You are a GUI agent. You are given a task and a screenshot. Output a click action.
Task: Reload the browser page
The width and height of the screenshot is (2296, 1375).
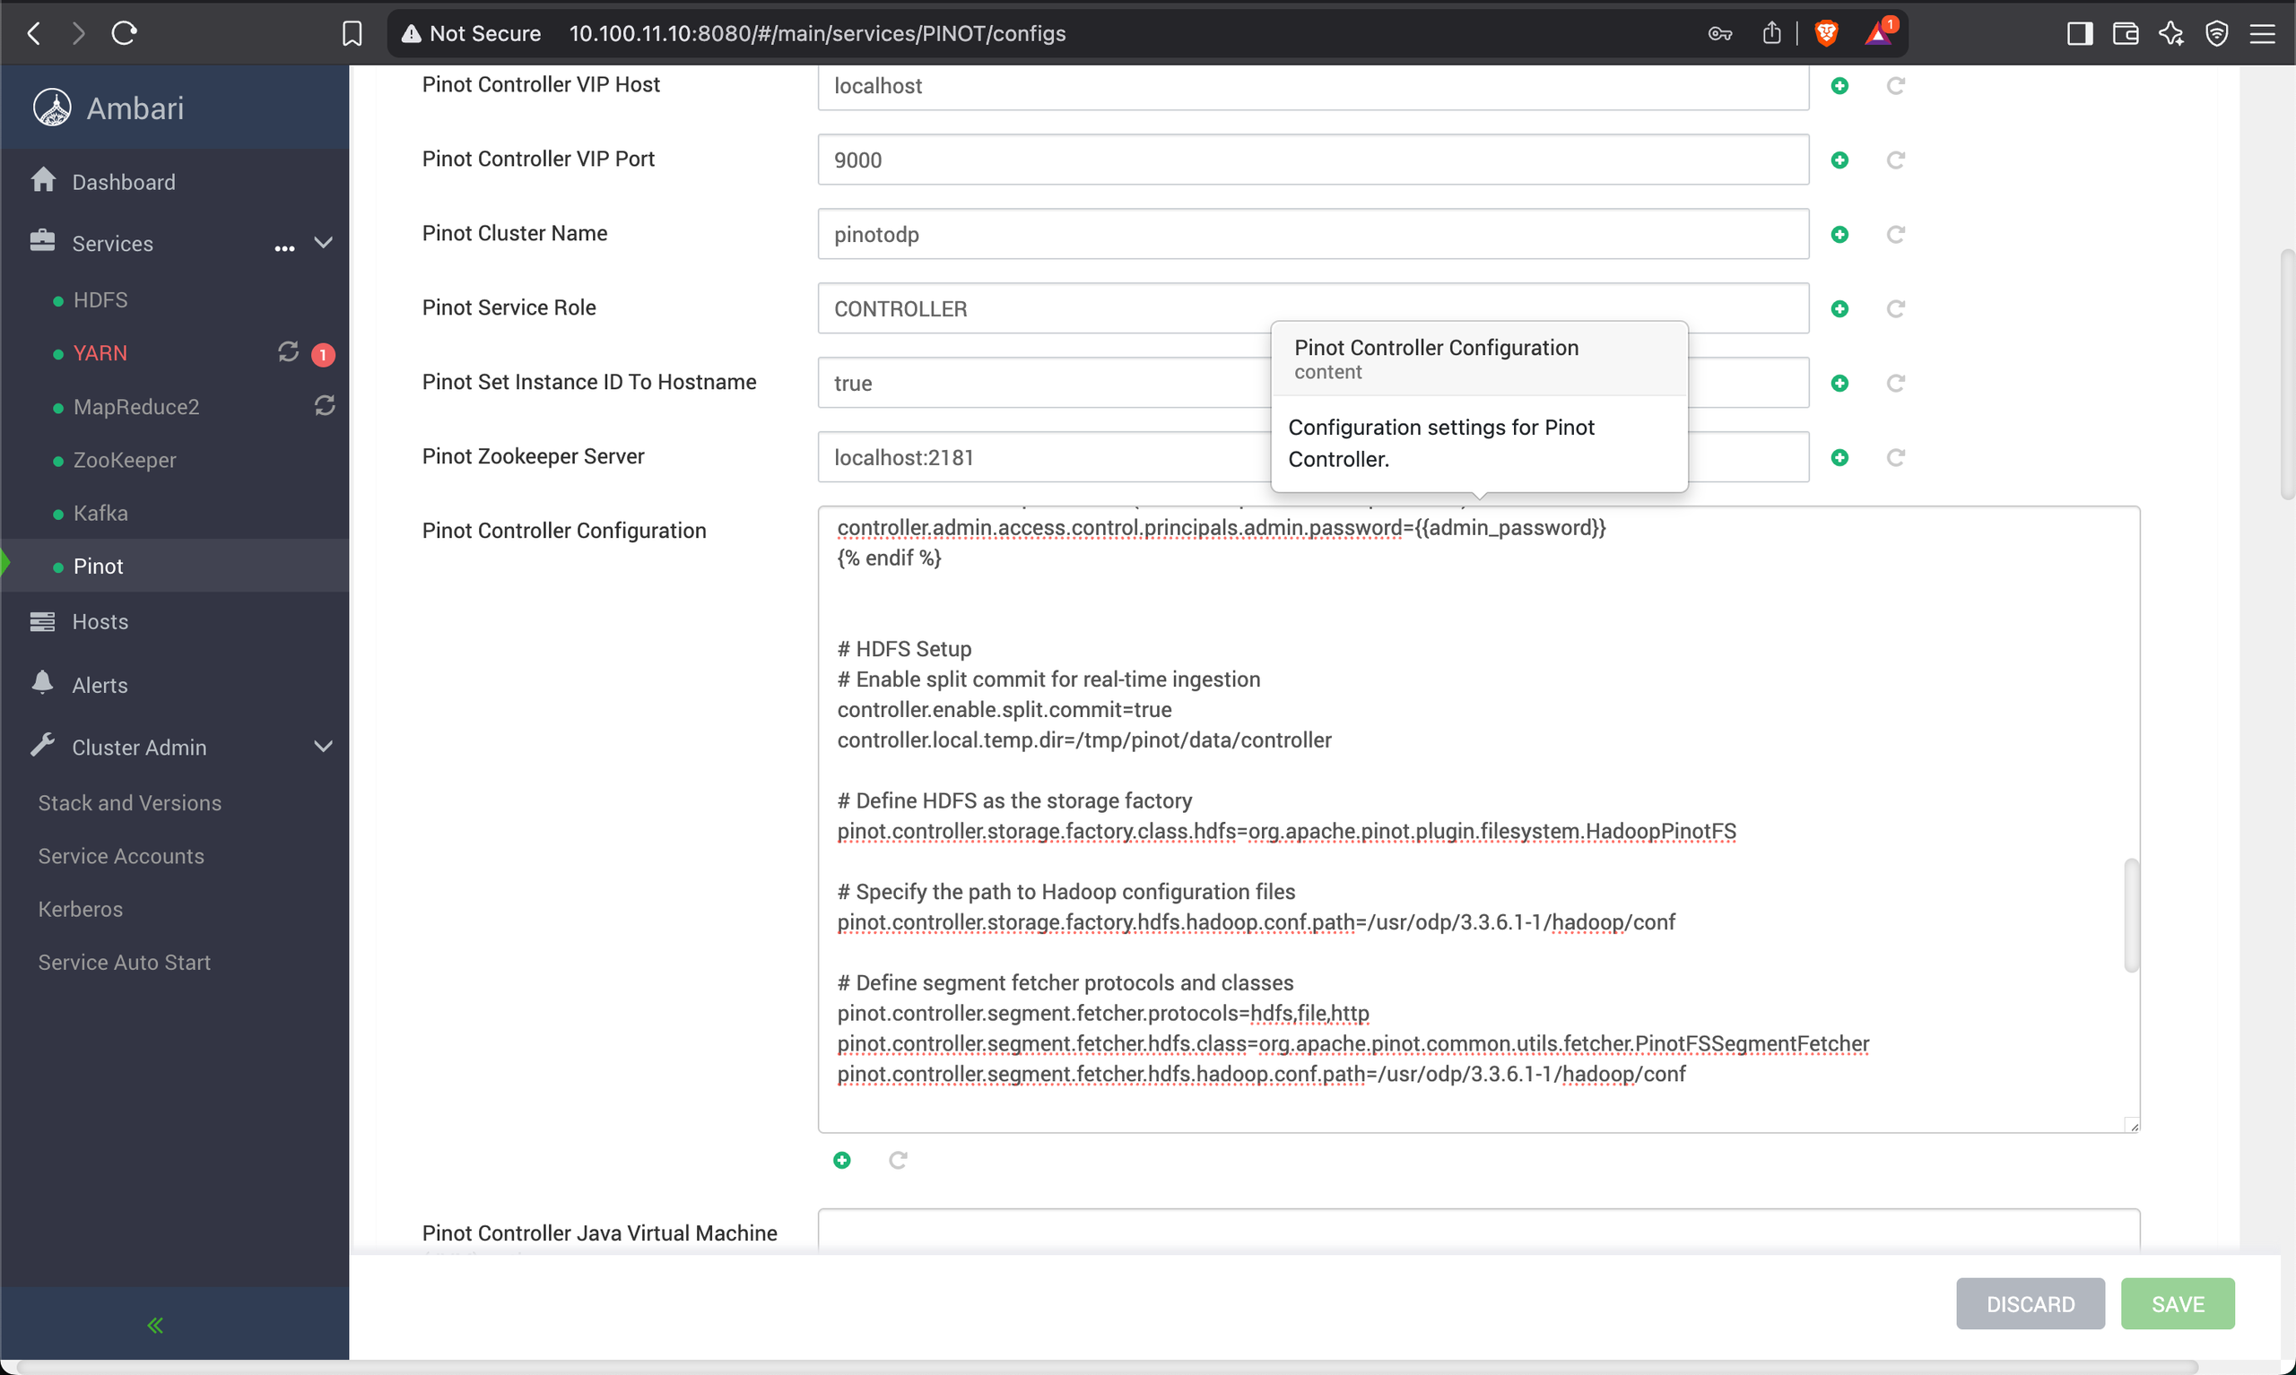coord(124,33)
